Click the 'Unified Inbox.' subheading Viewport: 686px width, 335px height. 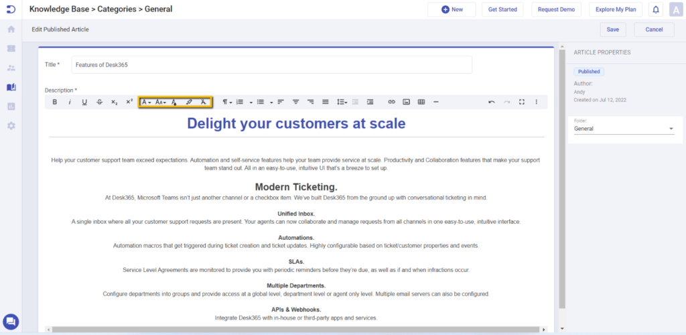[296, 214]
